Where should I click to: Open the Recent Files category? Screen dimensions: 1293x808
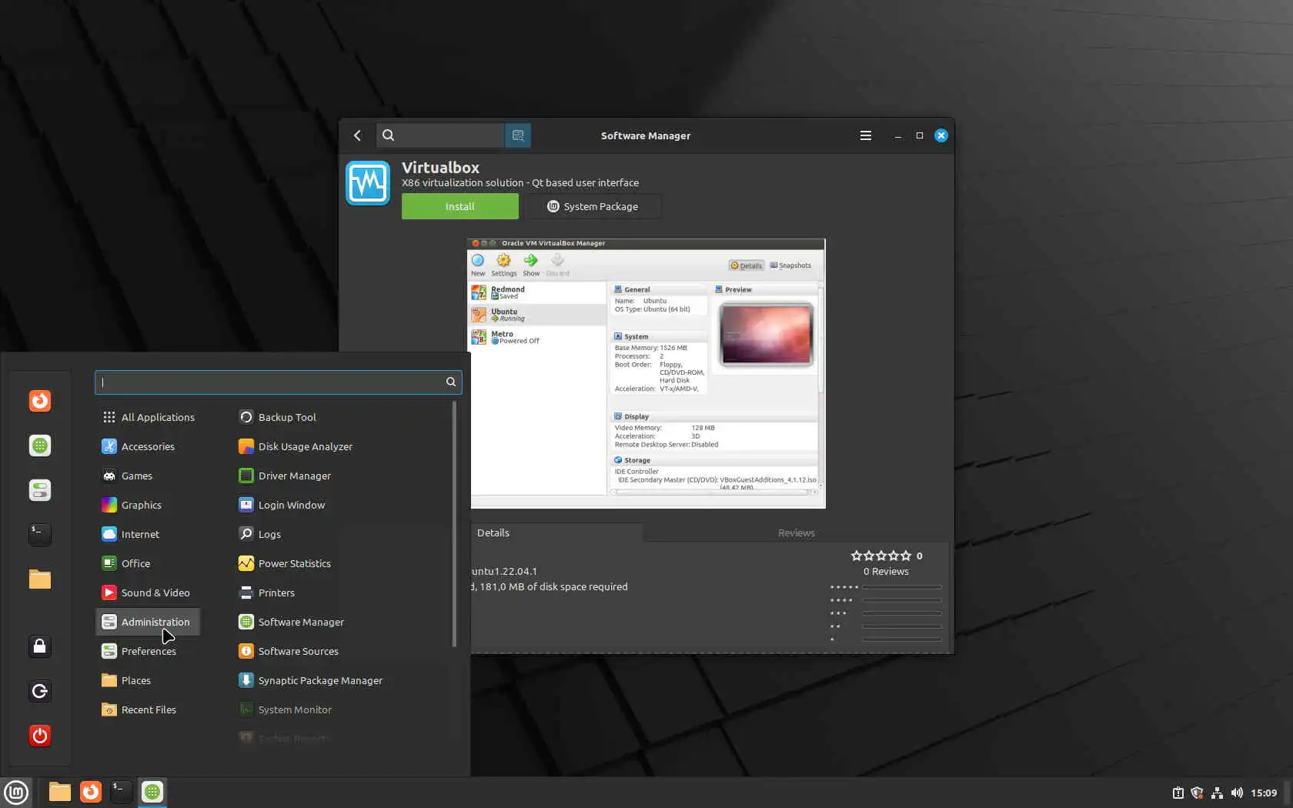148,710
